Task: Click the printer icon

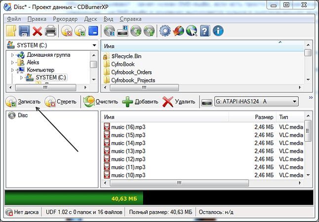Action: 50,31
